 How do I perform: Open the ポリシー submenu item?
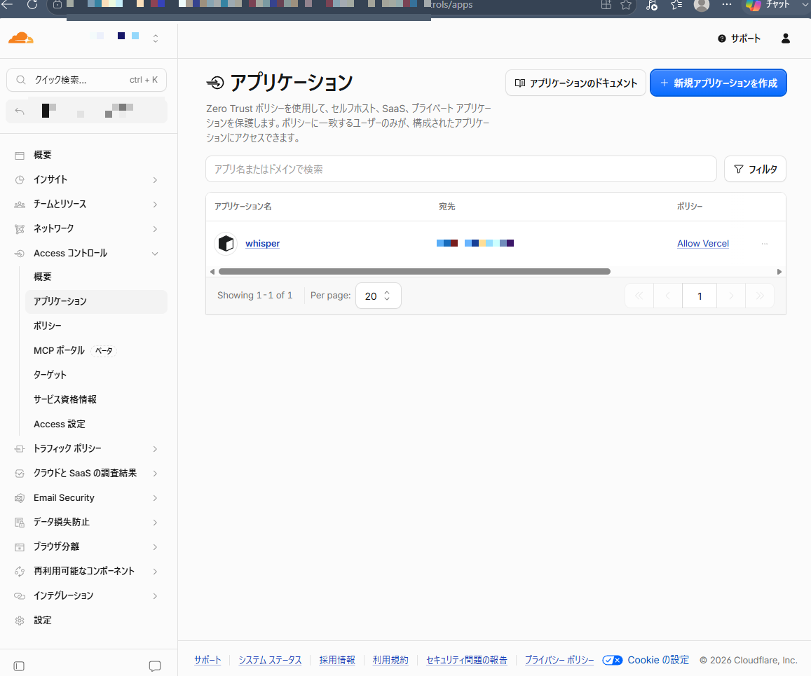(x=48, y=326)
